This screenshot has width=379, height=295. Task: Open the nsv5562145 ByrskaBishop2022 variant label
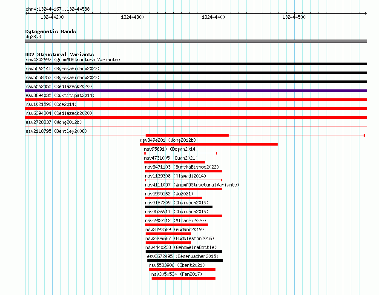tap(63, 69)
